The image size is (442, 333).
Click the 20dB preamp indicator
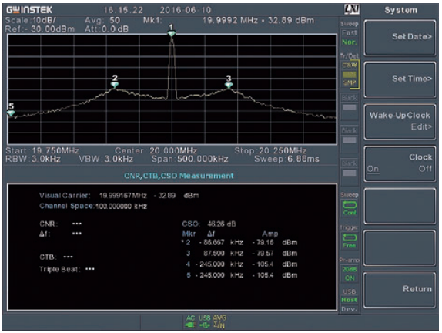pyautogui.click(x=350, y=270)
